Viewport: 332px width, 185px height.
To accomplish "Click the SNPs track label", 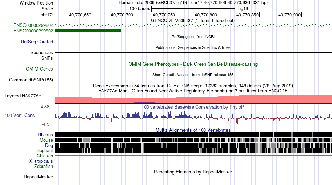I will pos(47,58).
